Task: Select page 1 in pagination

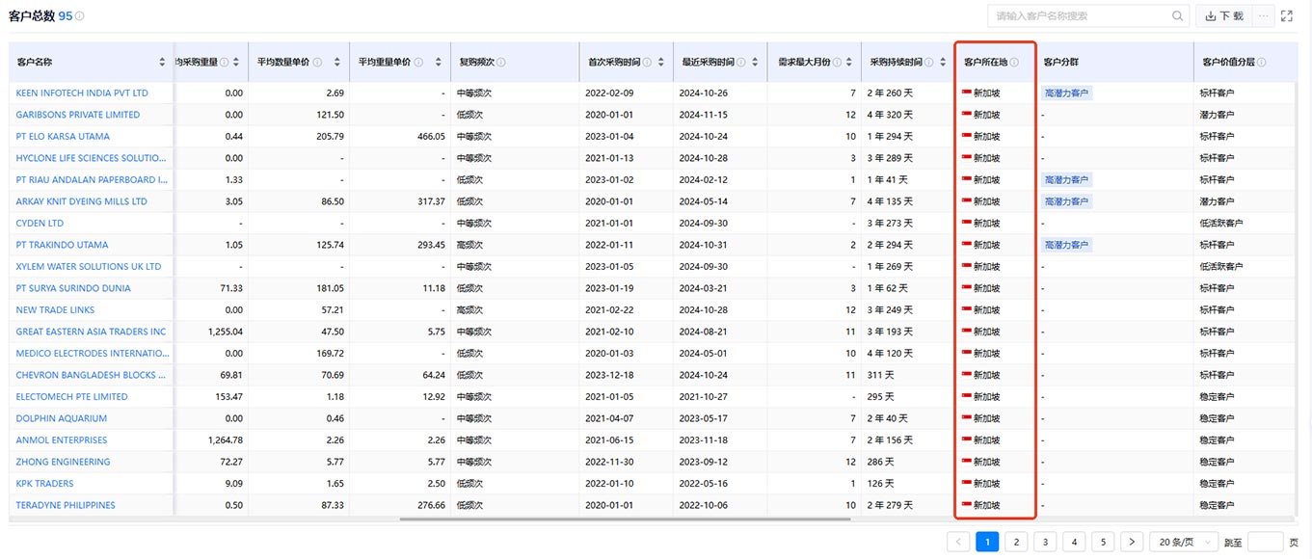Action: pyautogui.click(x=987, y=542)
